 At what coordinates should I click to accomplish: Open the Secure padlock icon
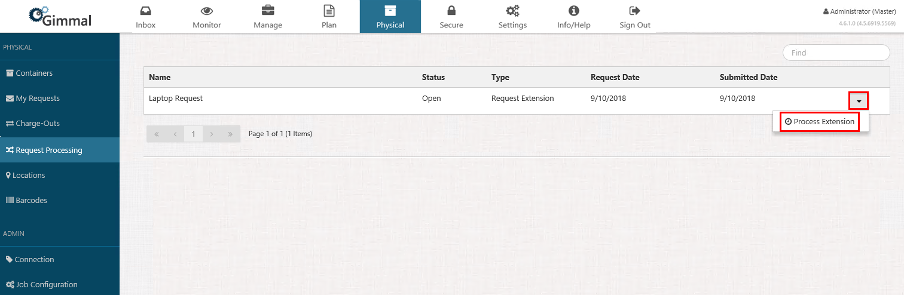[x=451, y=11]
